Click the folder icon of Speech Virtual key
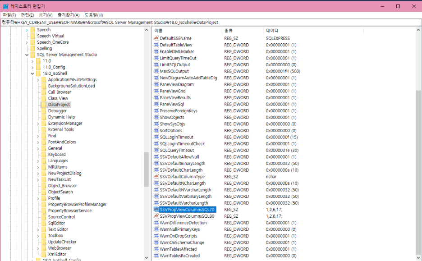 coord(32,36)
